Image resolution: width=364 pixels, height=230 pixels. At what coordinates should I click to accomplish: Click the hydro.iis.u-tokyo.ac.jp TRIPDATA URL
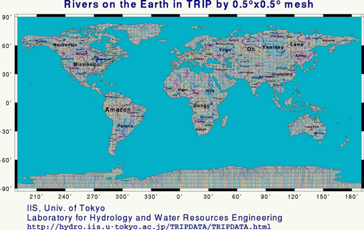[x=149, y=227]
